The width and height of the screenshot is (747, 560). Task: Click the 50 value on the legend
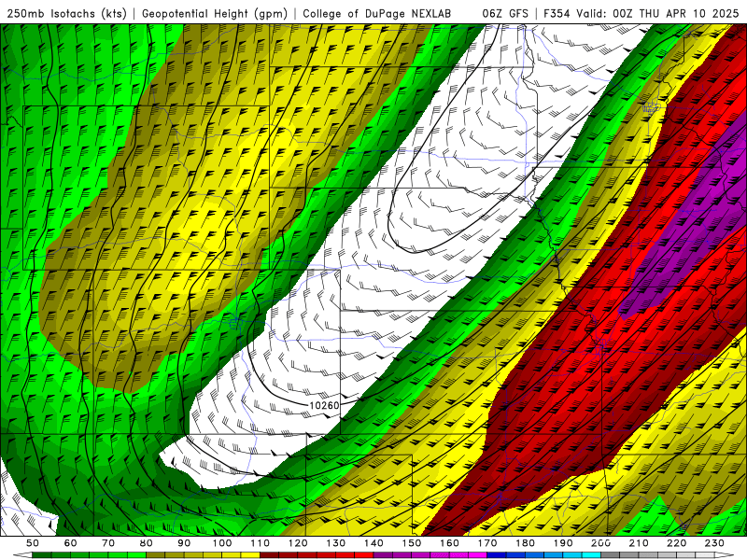click(x=33, y=543)
